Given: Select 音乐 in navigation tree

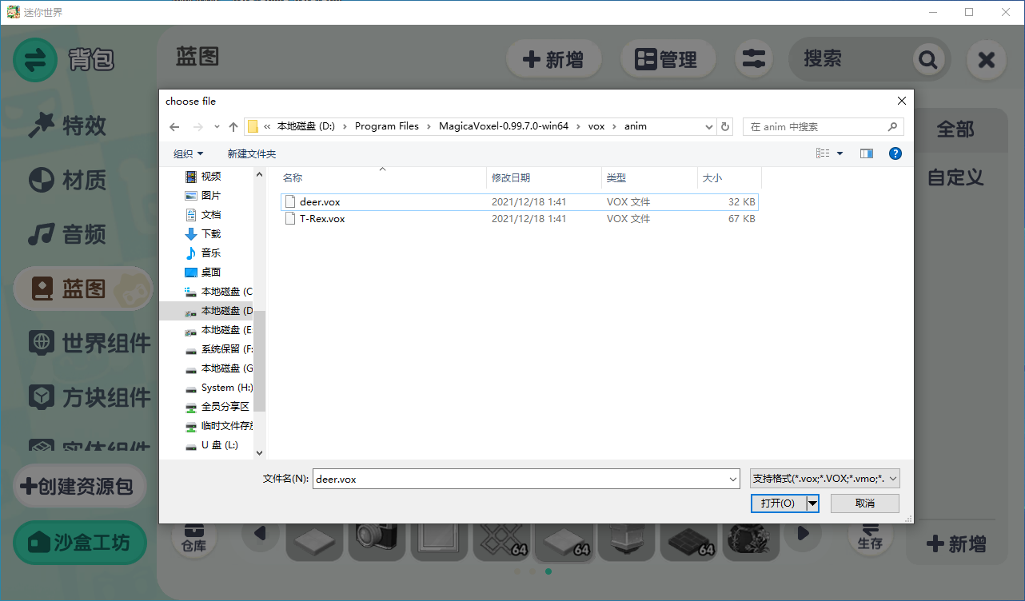Looking at the screenshot, I should [x=211, y=253].
